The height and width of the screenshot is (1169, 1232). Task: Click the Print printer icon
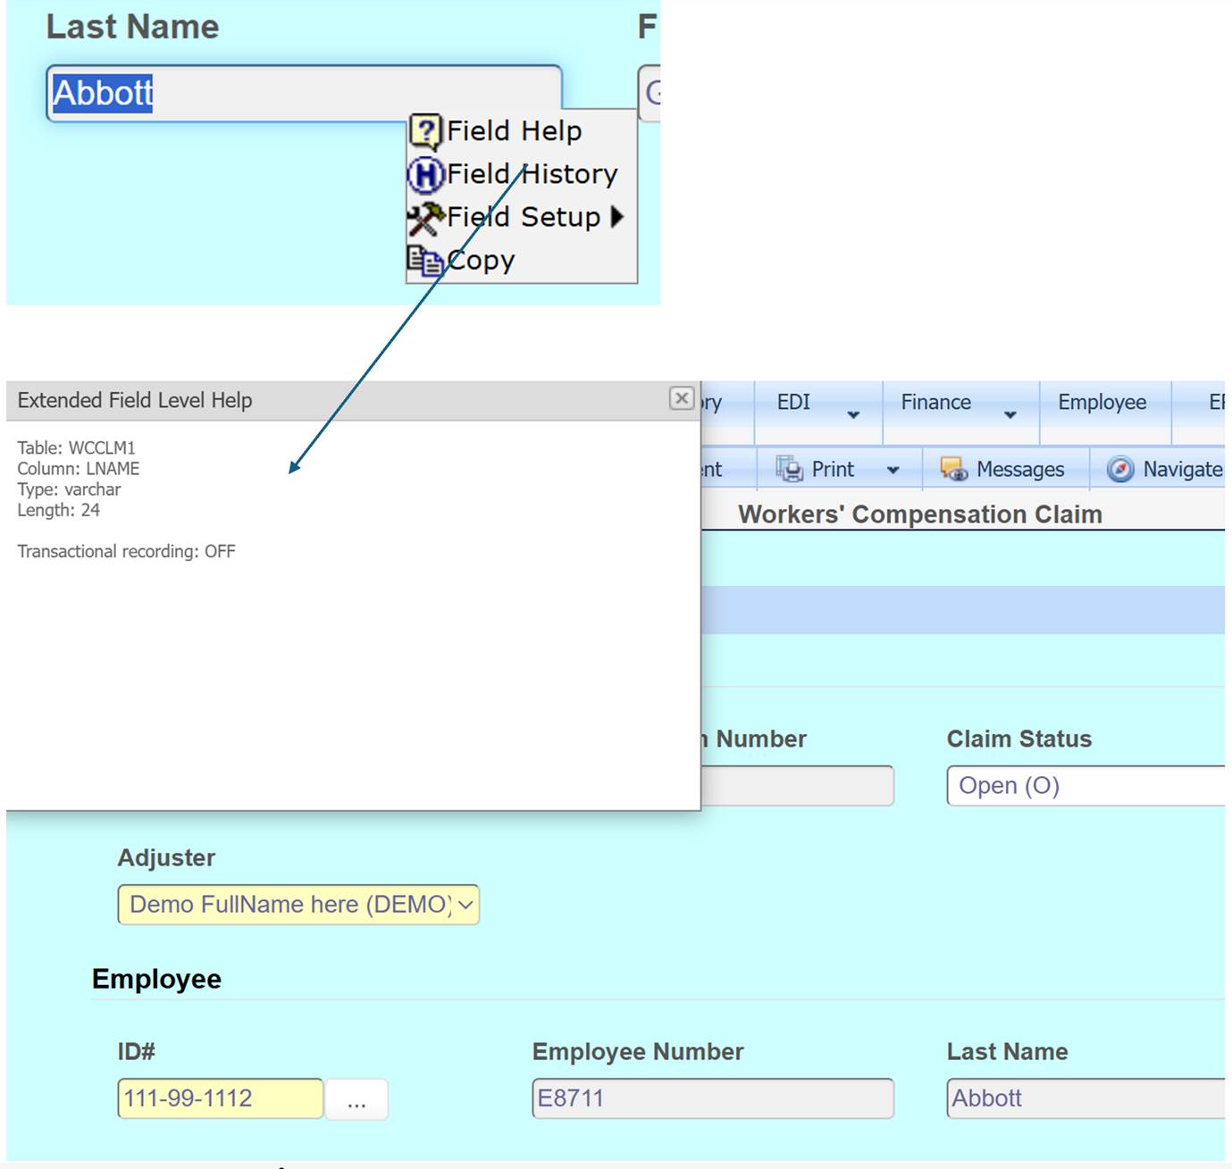coord(789,469)
